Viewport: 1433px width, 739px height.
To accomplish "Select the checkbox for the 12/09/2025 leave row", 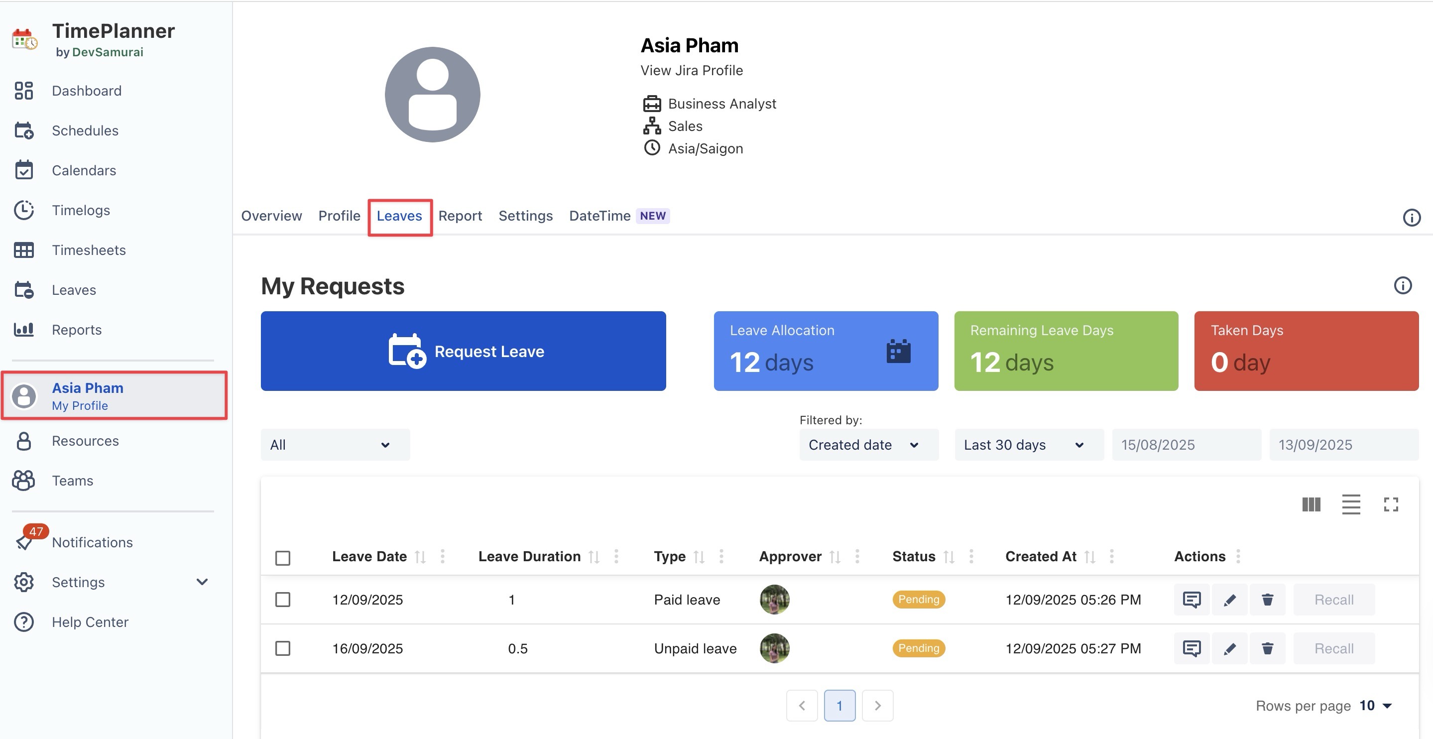I will pos(283,600).
